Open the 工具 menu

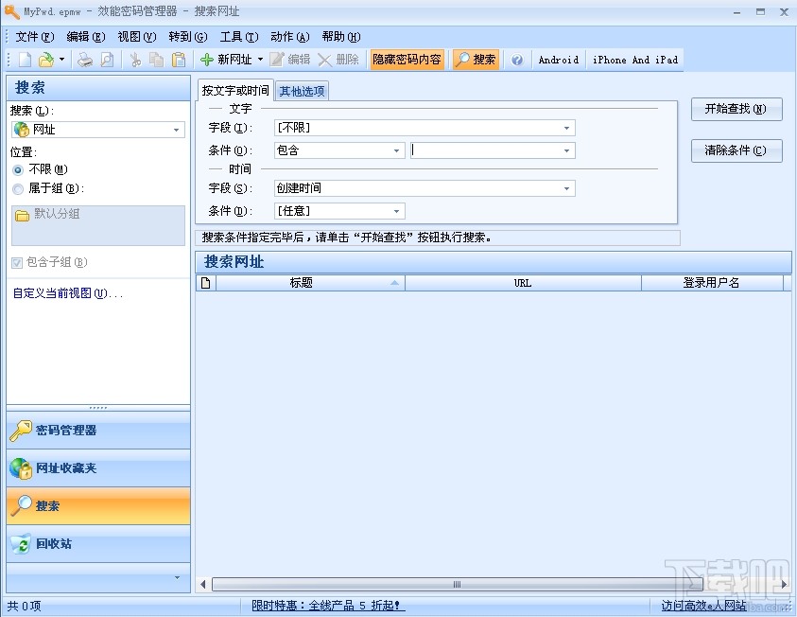[239, 37]
